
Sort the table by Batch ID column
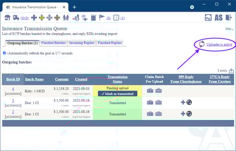(x=13, y=79)
